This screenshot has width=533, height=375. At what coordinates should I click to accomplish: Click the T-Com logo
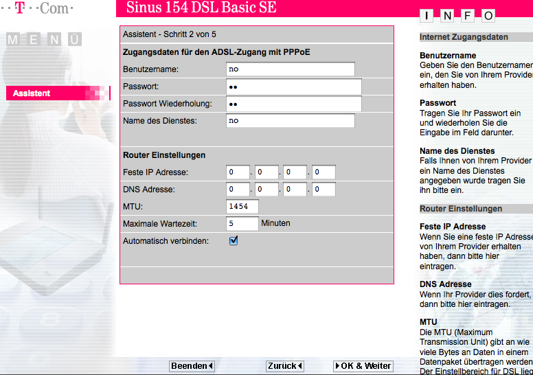click(x=36, y=8)
